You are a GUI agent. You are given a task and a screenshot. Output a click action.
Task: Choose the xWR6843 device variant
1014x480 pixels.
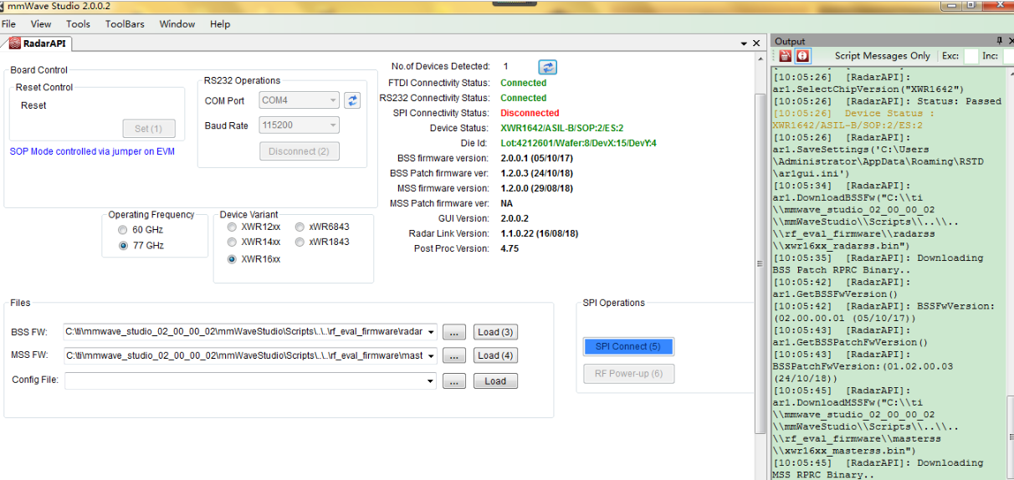[322, 227]
